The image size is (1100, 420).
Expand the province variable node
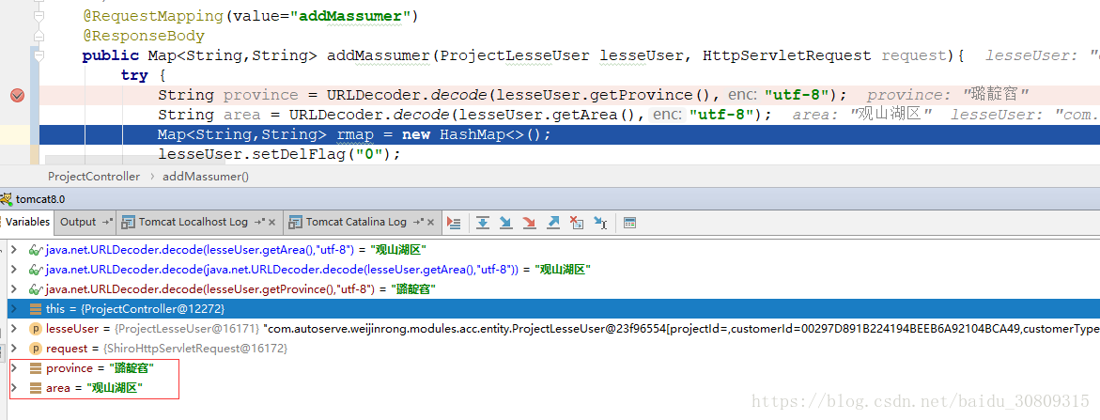[12, 368]
